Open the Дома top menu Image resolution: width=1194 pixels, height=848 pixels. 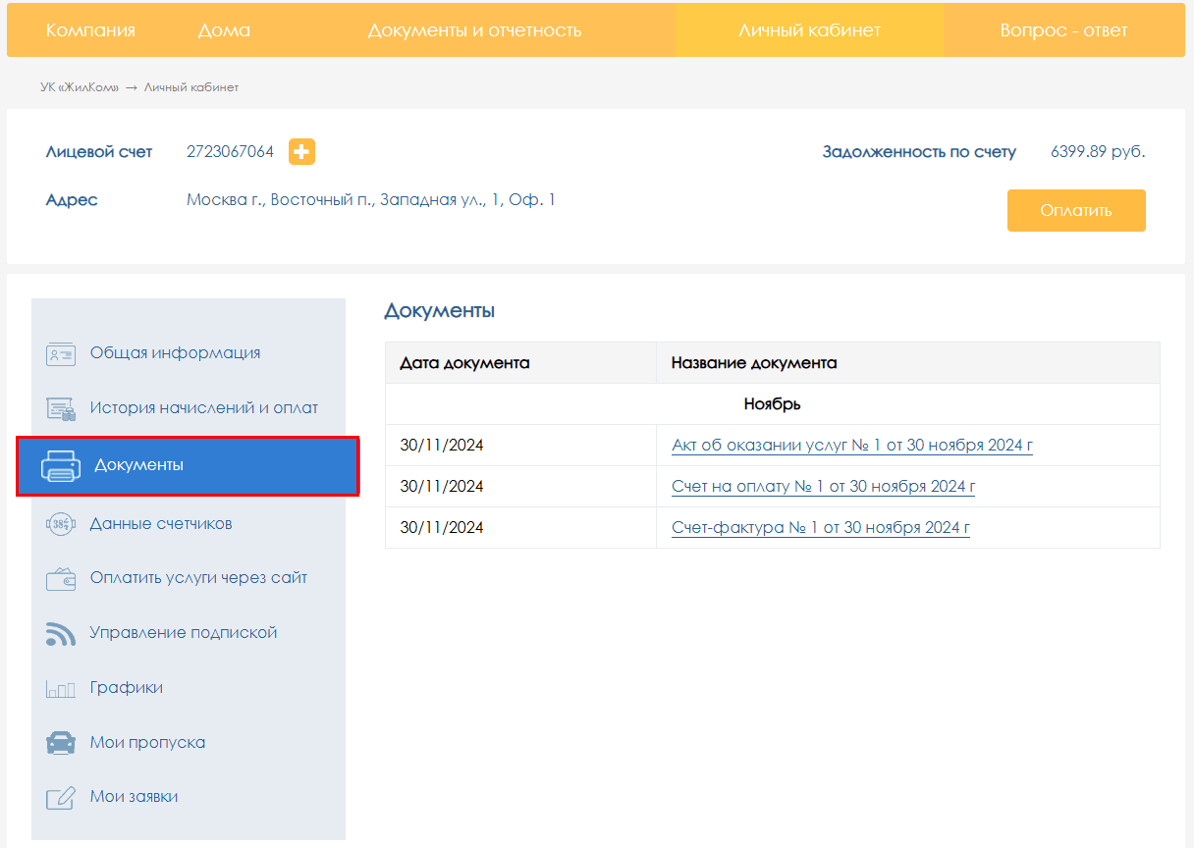(x=224, y=30)
